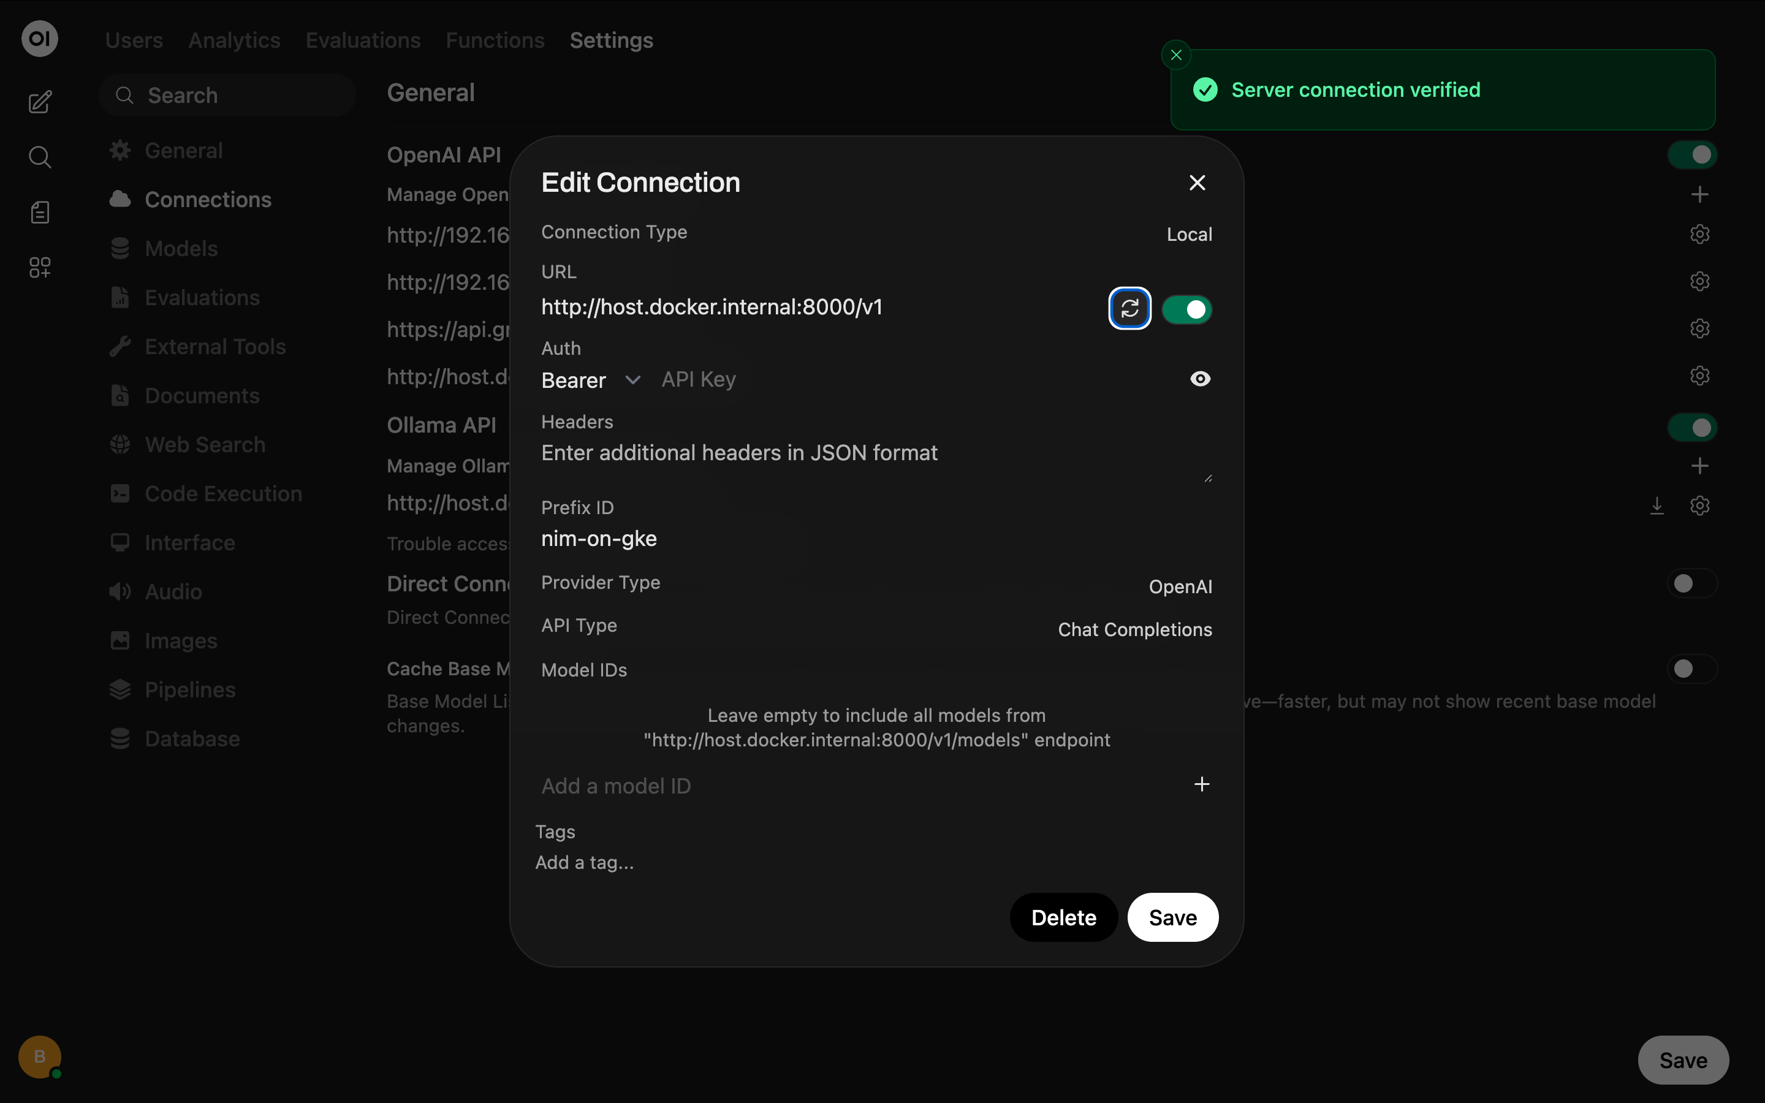This screenshot has height=1103, width=1765.
Task: Click the download icon in the Ollama section
Action: coord(1657,506)
